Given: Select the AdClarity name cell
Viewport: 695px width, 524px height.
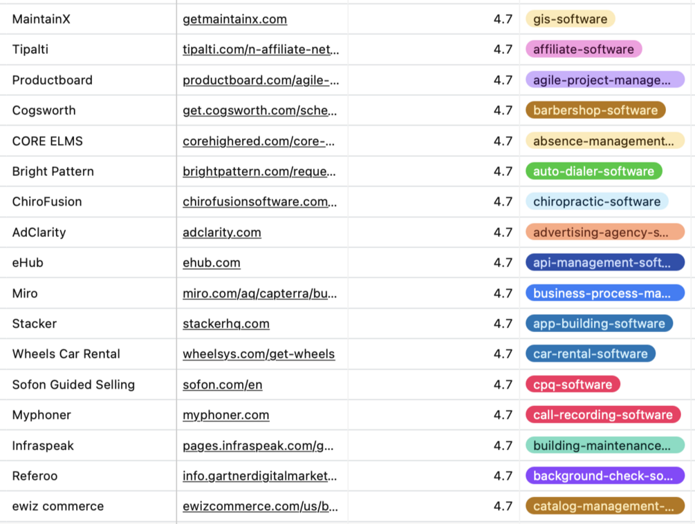Looking at the screenshot, I should point(88,233).
